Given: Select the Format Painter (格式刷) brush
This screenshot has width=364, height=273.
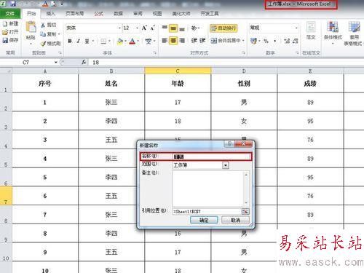Looking at the screenshot, I should pos(43,44).
